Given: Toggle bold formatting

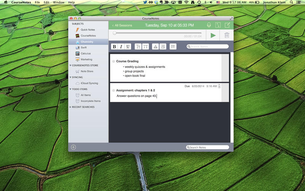Looking at the screenshot, I should click(x=114, y=47).
